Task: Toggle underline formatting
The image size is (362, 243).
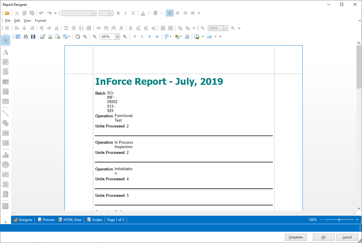Action: point(133,13)
